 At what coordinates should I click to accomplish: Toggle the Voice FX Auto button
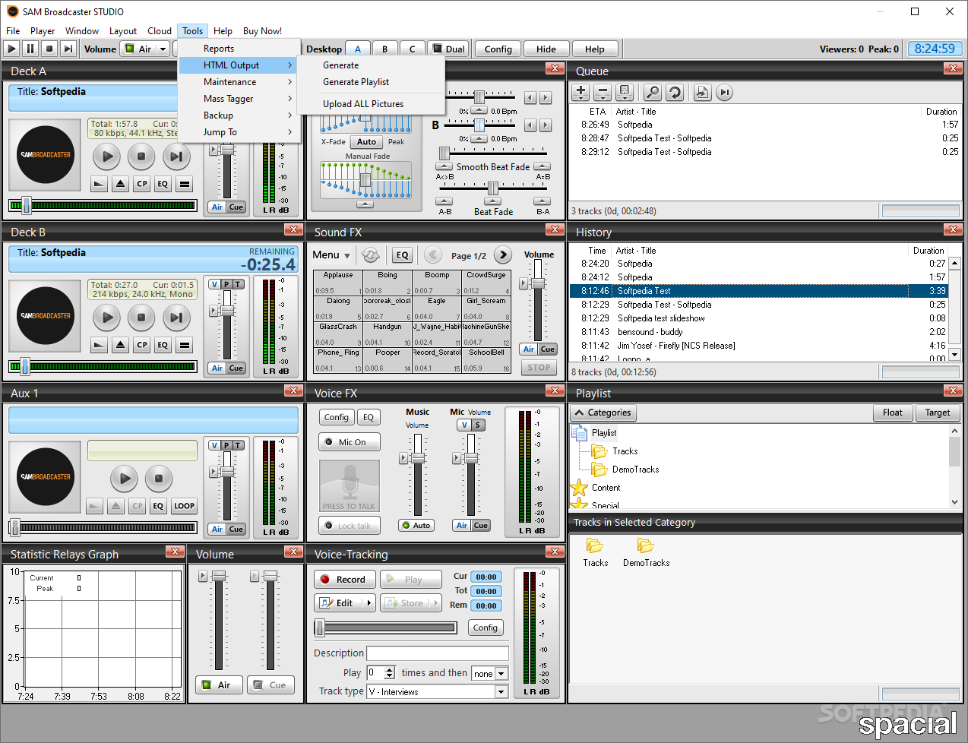coord(416,525)
